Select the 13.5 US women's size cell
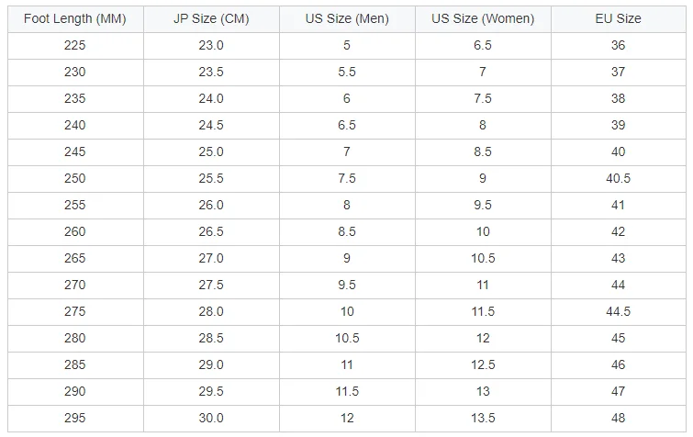The width and height of the screenshot is (693, 437). (483, 419)
